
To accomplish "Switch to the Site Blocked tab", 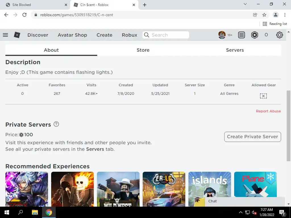I will pyautogui.click(x=35, y=5).
